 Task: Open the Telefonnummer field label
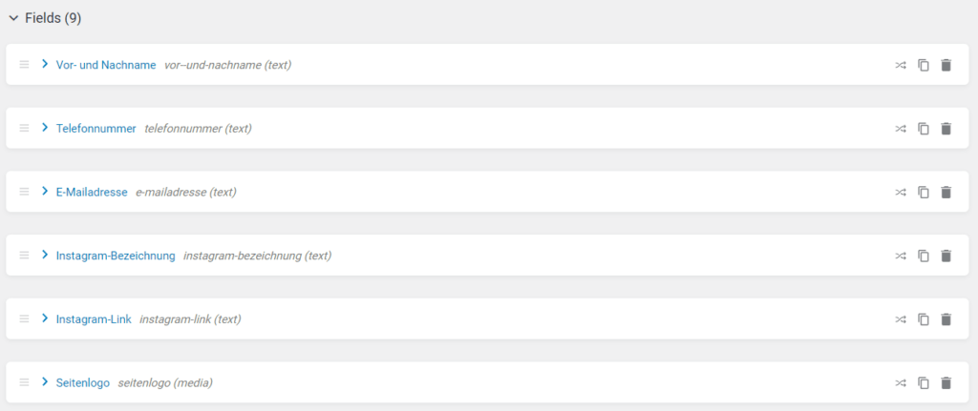pos(96,129)
